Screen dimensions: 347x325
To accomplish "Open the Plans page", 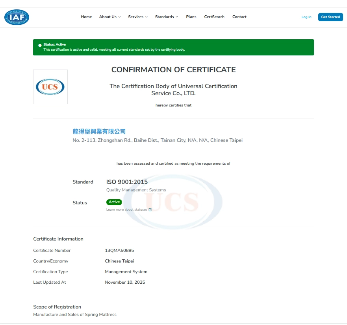I will click(191, 17).
